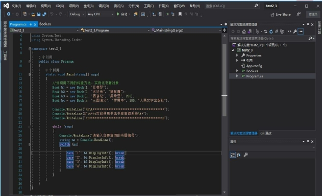Image resolution: width=322 pixels, height=196 pixels.
Task: Open the dropdown arrow next to Start
Action: coord(130,14)
